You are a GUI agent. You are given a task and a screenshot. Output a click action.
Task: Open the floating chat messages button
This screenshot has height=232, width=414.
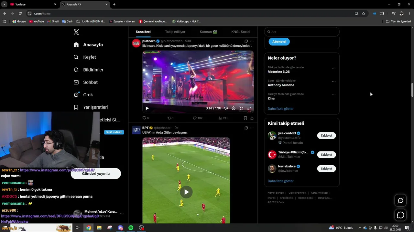coord(400,215)
